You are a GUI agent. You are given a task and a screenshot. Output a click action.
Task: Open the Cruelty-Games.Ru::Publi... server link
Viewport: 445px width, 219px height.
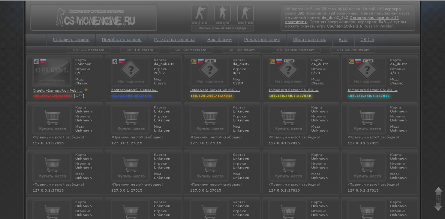tap(57, 90)
